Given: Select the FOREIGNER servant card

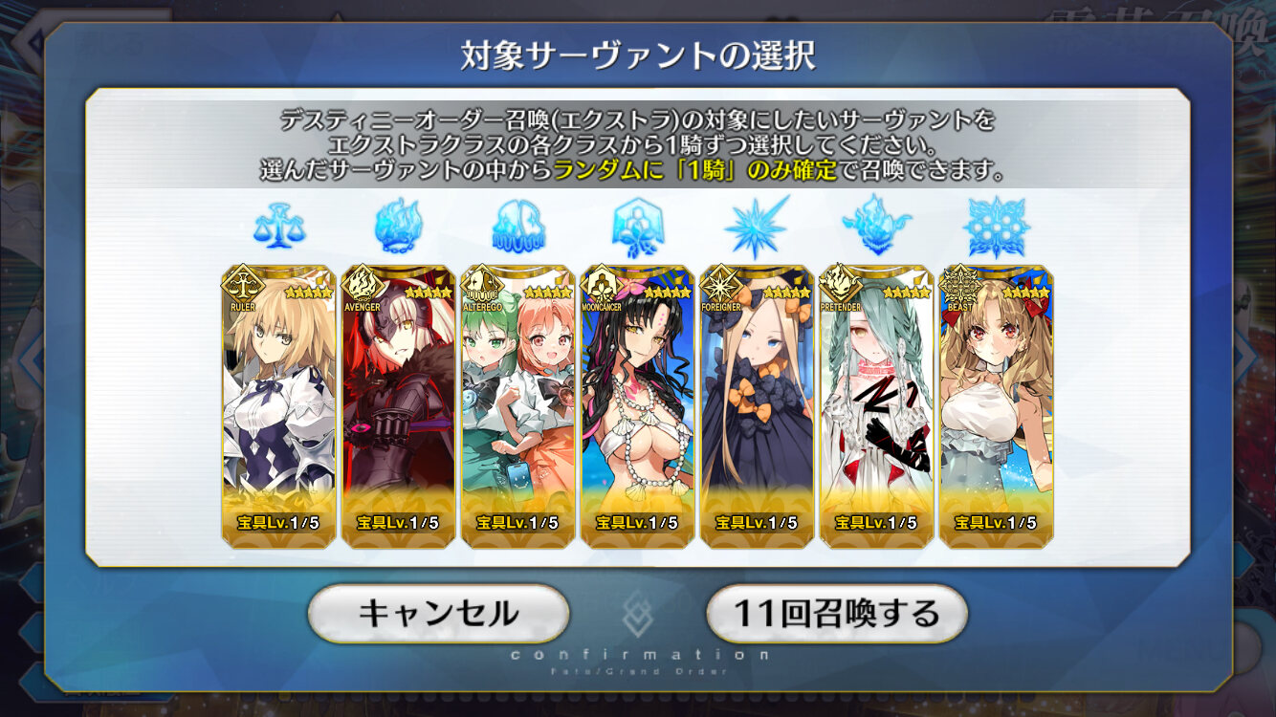Looking at the screenshot, I should pyautogui.click(x=757, y=406).
